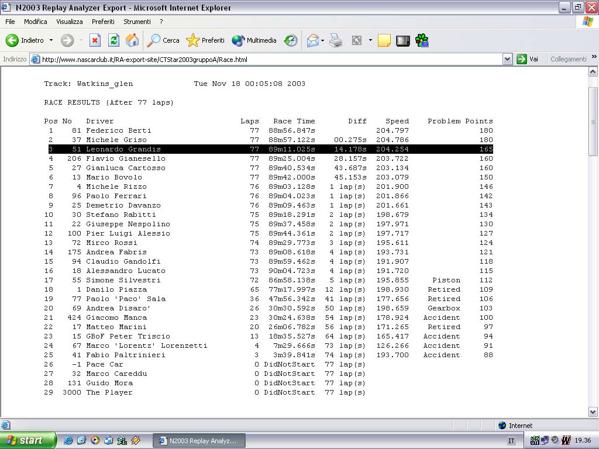Viewport: 599px width, 449px height.
Task: Click the 'Race Time' column header
Action: [294, 121]
